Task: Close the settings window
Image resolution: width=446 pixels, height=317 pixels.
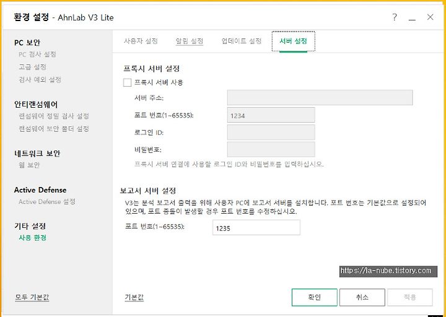Action: point(430,17)
